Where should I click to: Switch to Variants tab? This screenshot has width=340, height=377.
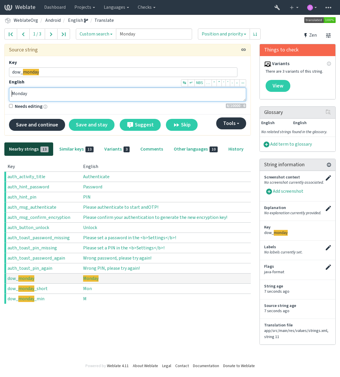pyautogui.click(x=117, y=149)
